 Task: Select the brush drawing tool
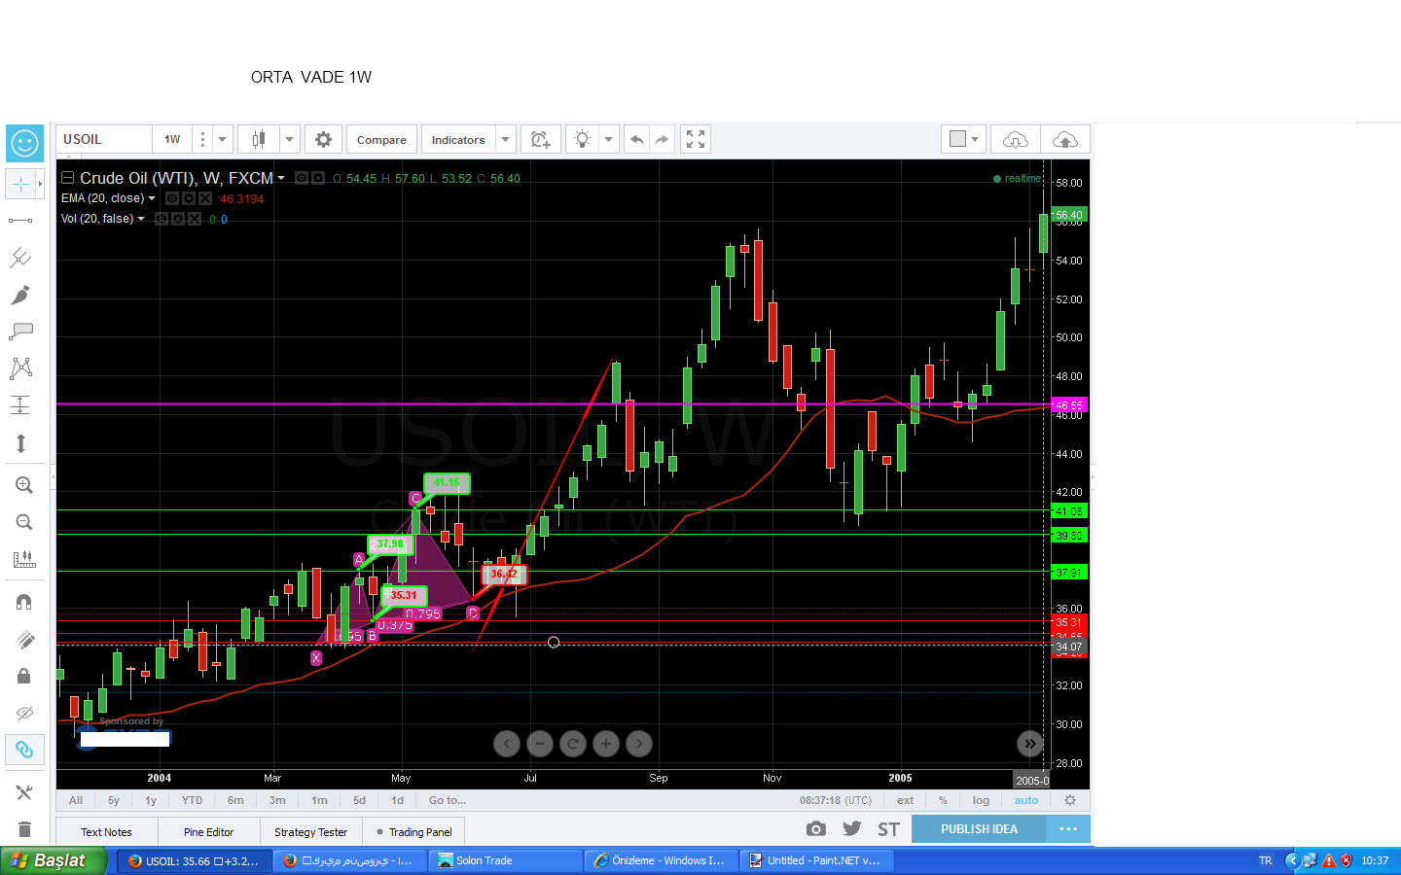point(20,295)
